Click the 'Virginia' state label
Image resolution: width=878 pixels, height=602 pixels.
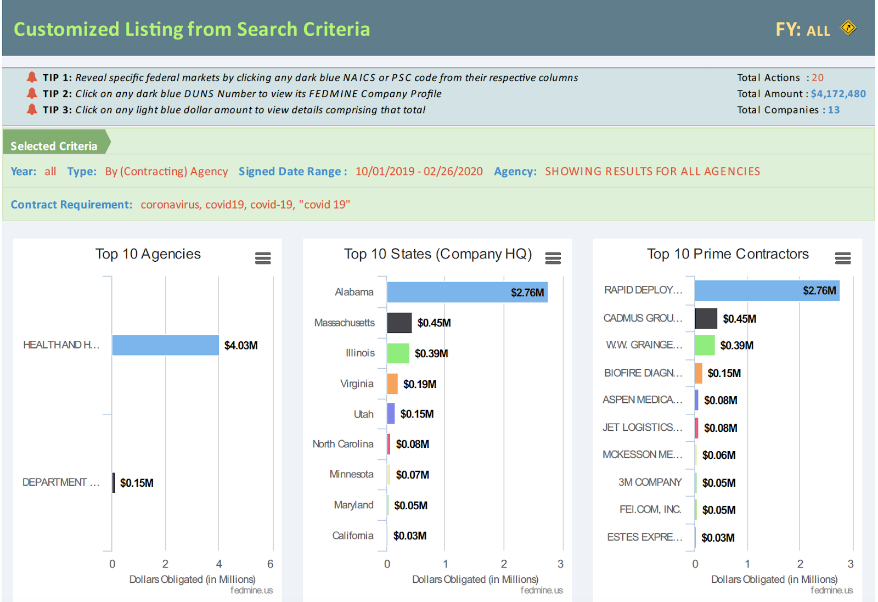tap(357, 384)
